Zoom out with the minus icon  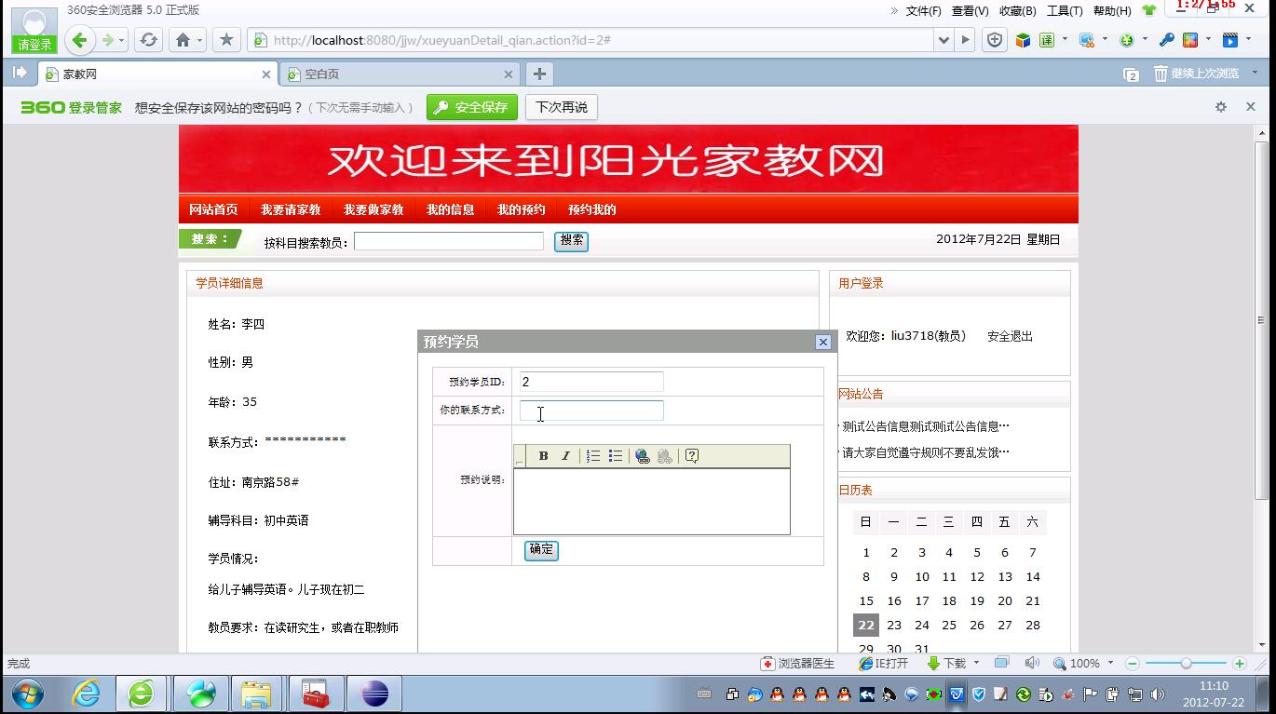click(1133, 664)
